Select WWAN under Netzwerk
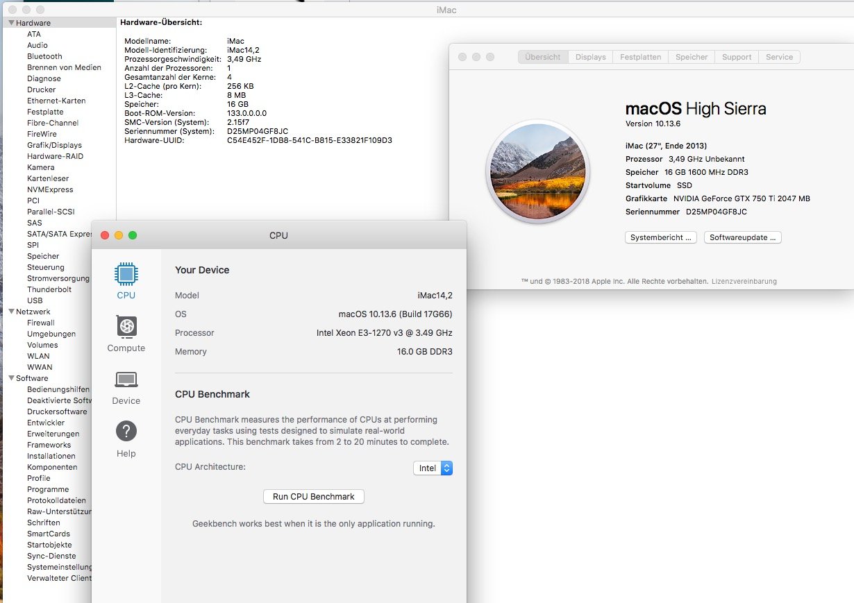The width and height of the screenshot is (854, 603). pos(40,367)
